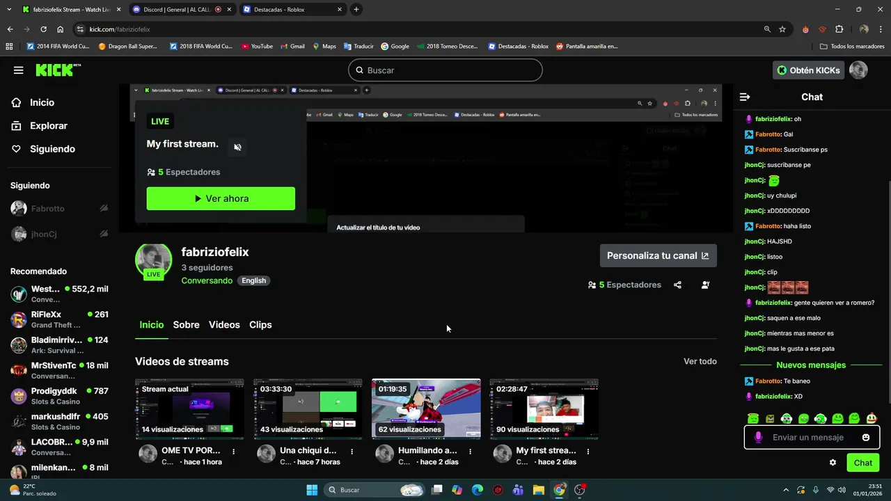The height and width of the screenshot is (501, 891).
Task: Click the share icon next to Espectadores
Action: click(x=677, y=285)
